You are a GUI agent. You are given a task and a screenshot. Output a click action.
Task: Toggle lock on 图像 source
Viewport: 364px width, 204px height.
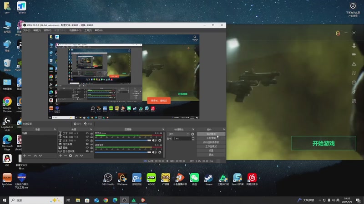click(x=91, y=148)
